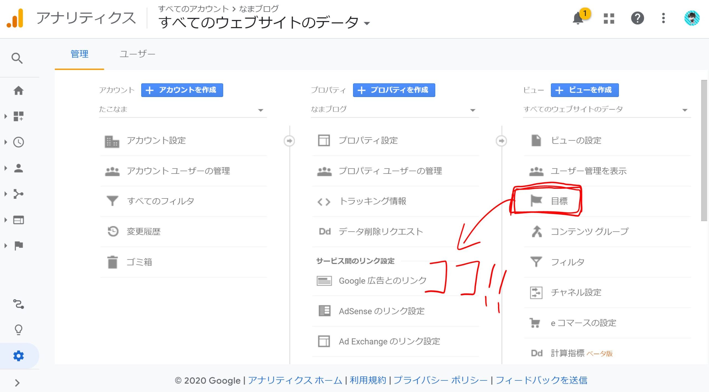Viewport: 709px width, 392px height.
Task: Open the アナリティクス ホーム footer link
Action: click(295, 380)
